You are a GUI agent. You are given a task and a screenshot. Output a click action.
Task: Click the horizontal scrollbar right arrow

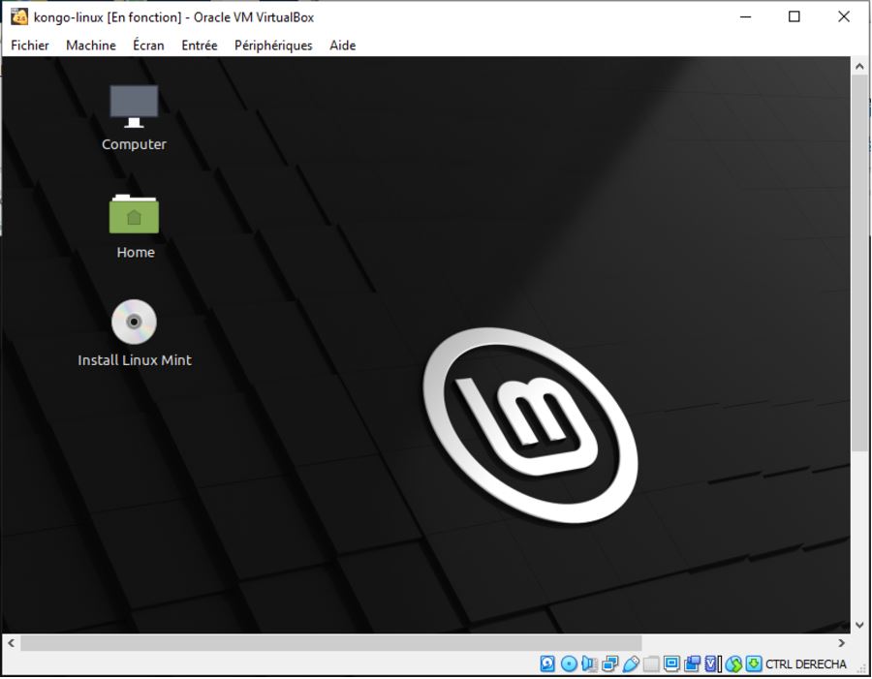(x=841, y=643)
